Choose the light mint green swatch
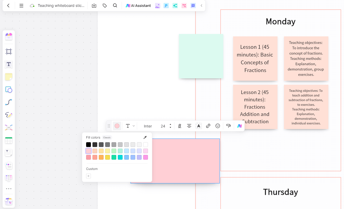 click(120, 151)
